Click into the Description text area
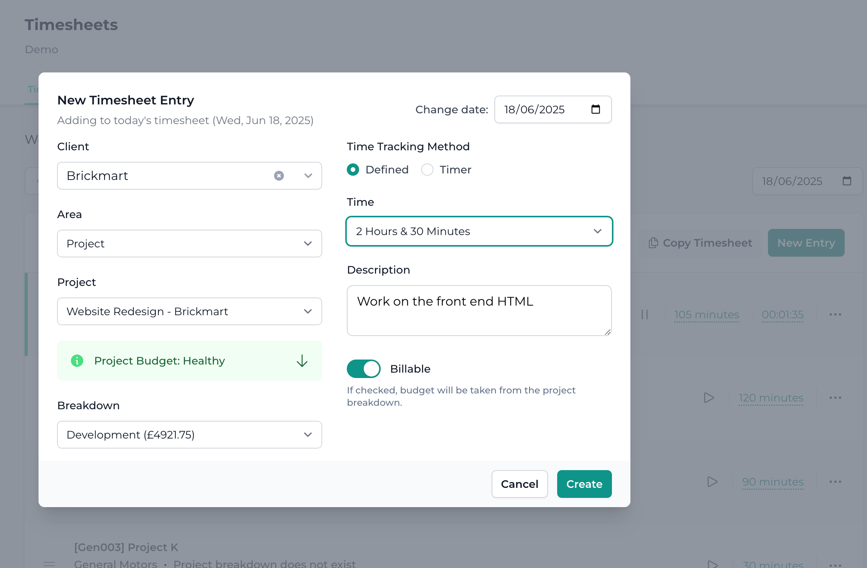 (x=479, y=311)
